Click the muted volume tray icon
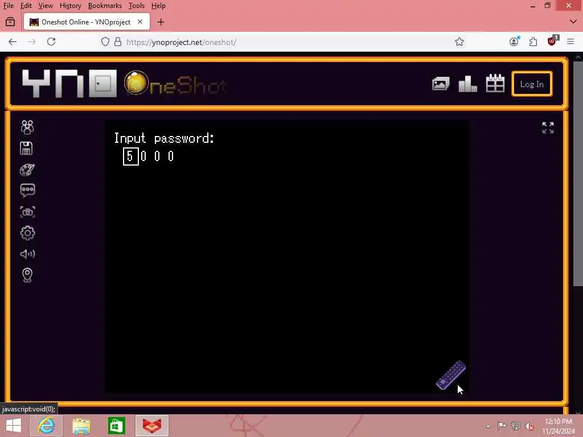 (529, 426)
